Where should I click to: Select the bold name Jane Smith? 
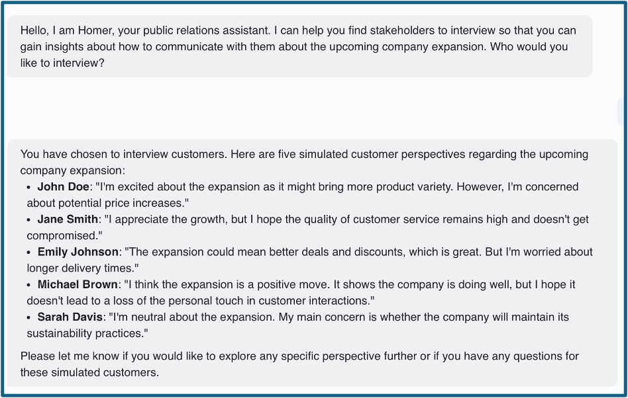[68, 219]
